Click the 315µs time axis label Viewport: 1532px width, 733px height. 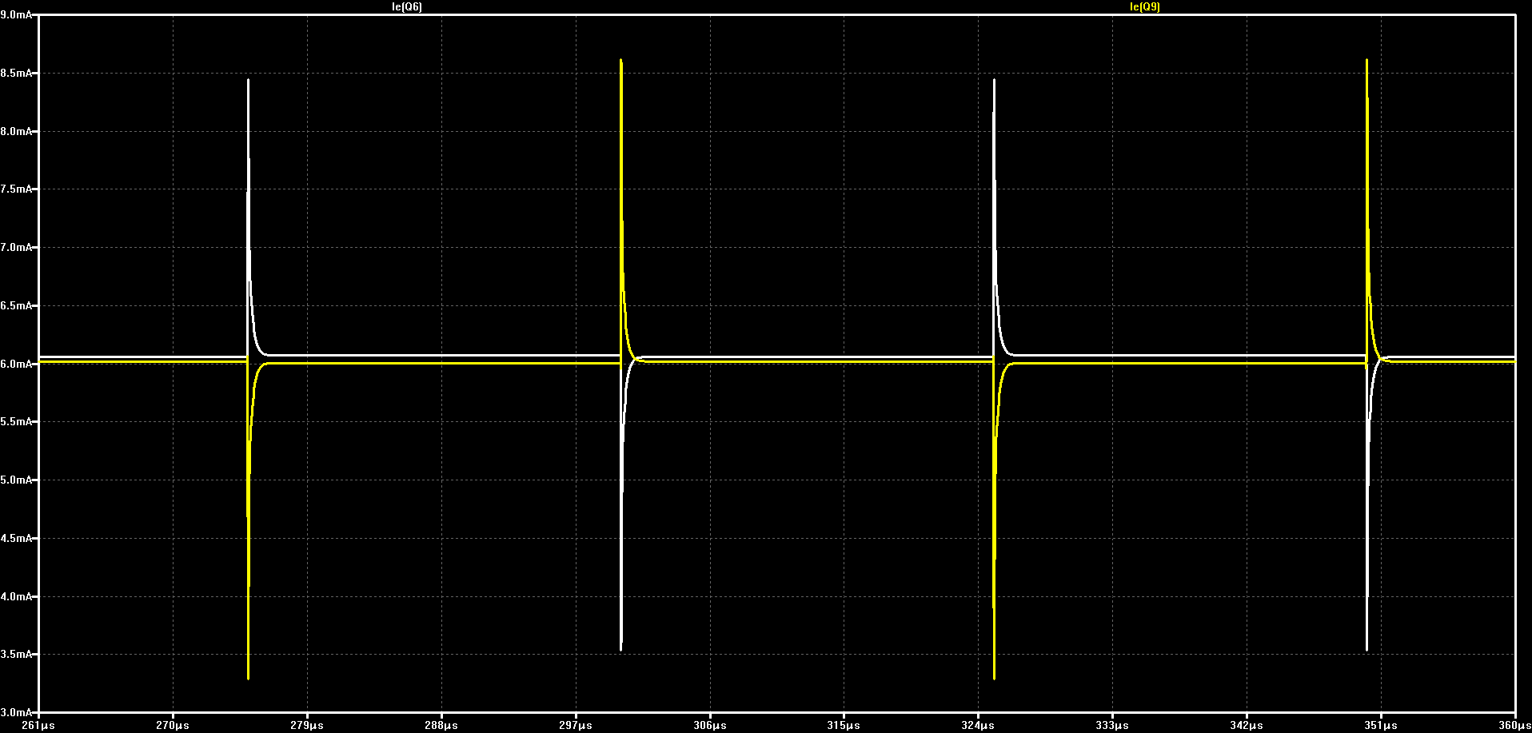(x=844, y=725)
